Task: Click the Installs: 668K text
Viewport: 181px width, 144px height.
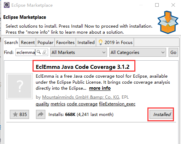Action: click(62, 114)
